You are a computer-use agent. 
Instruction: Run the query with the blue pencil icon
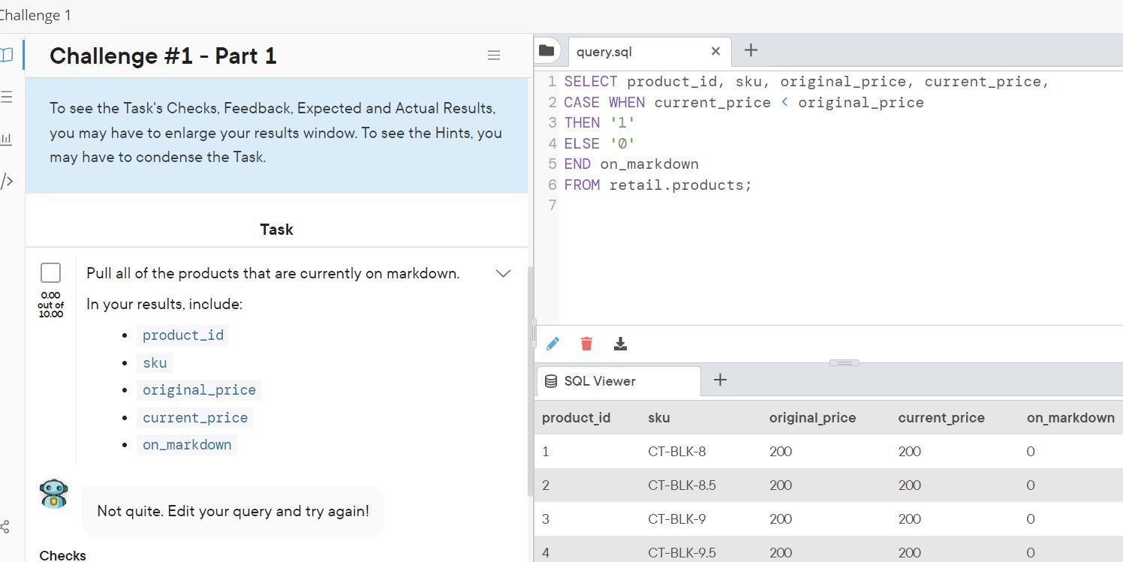[x=553, y=343]
